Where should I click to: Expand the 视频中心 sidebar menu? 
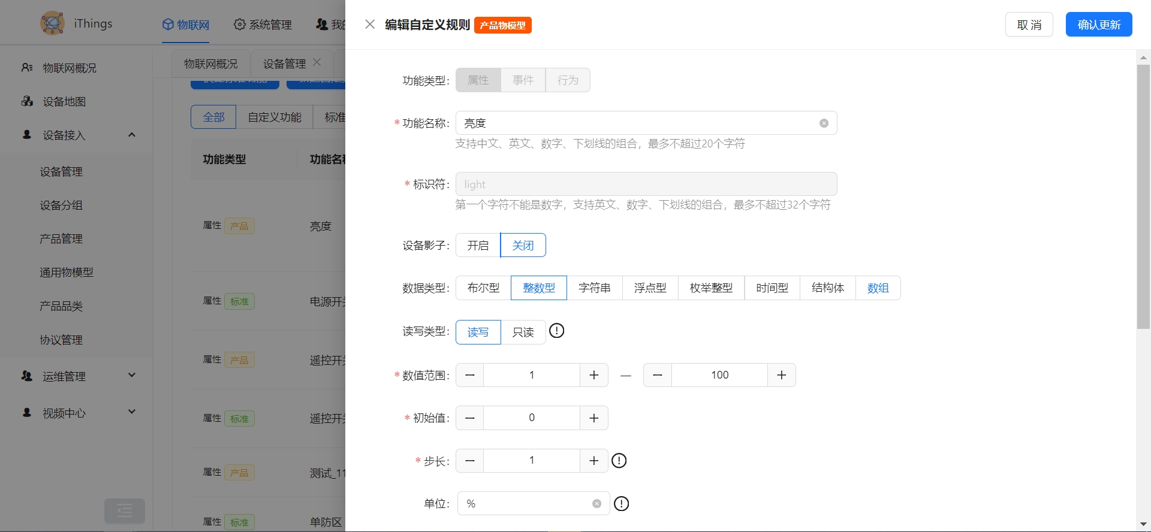132,413
